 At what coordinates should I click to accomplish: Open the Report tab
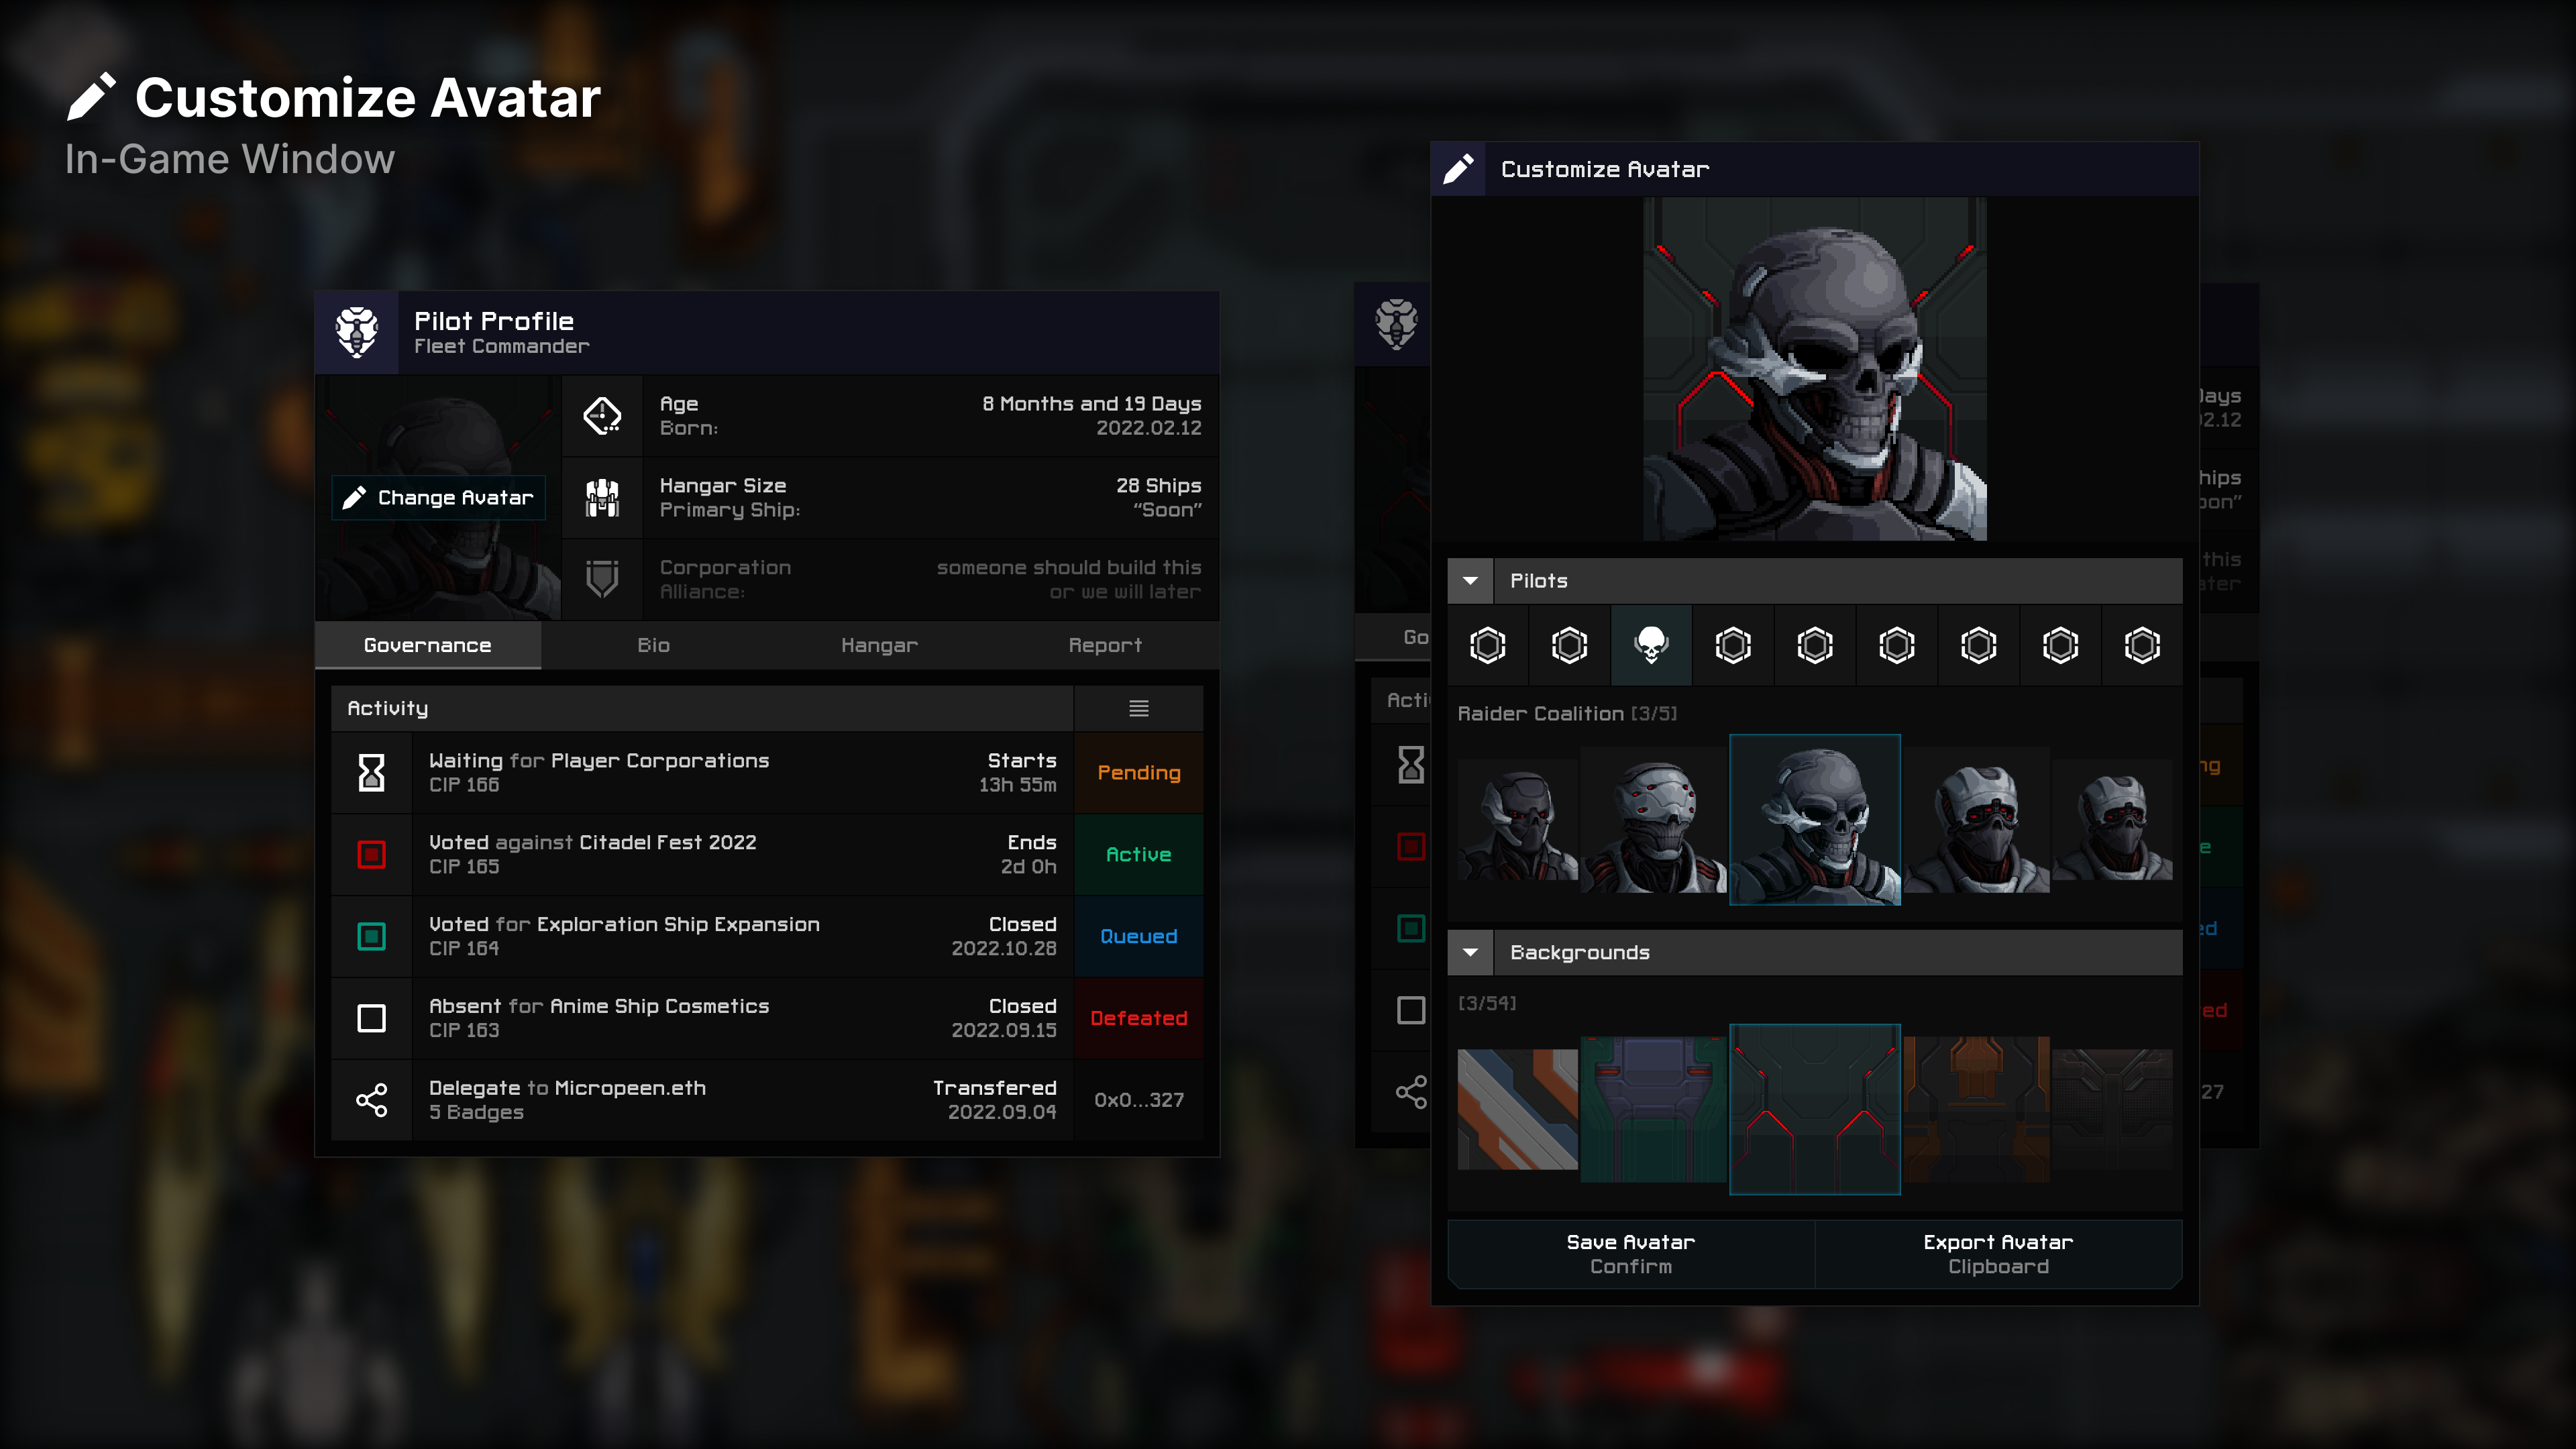pyautogui.click(x=1105, y=645)
